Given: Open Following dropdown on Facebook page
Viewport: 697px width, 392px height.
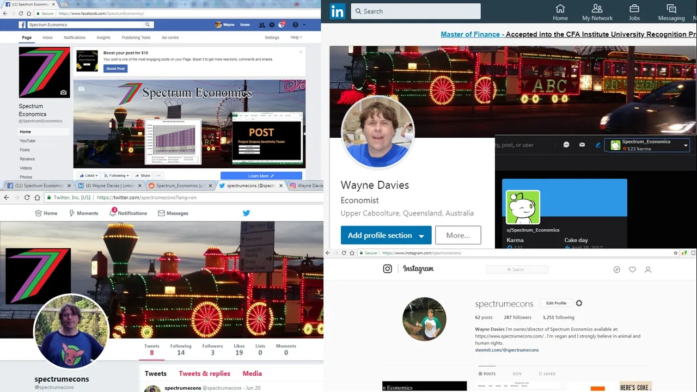Looking at the screenshot, I should tap(118, 176).
